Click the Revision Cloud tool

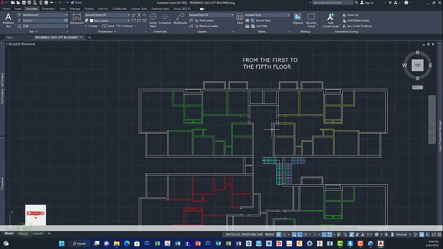coord(311,20)
